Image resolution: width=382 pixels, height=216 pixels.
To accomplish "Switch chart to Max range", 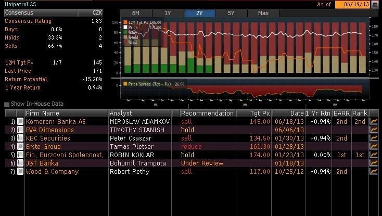I will [x=263, y=13].
